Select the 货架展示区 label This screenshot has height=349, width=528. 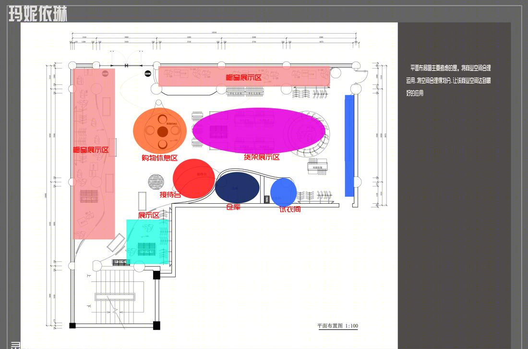[262, 157]
